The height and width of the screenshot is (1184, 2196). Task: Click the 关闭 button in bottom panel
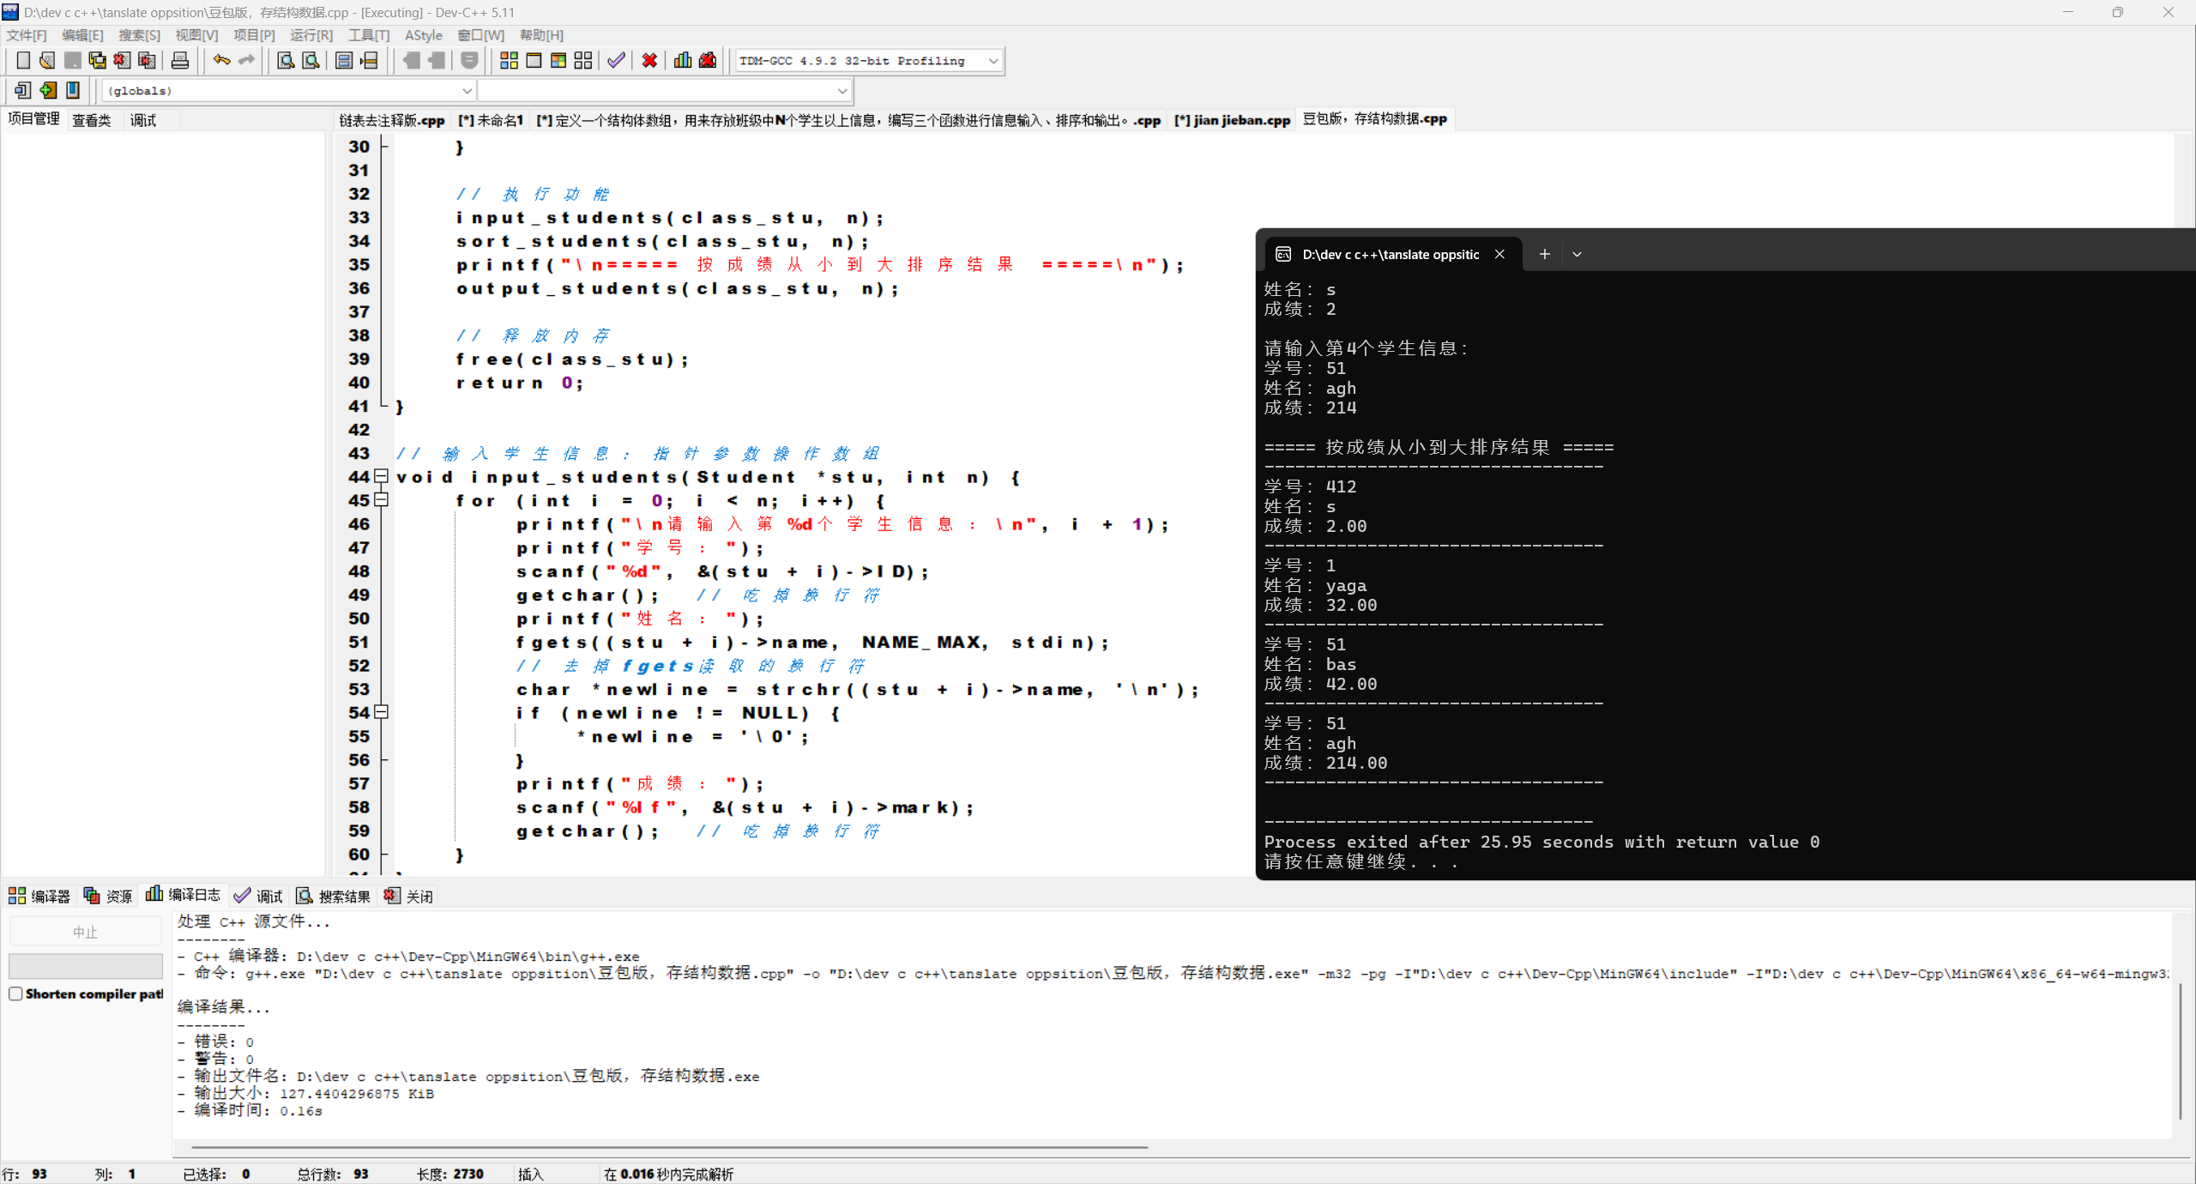[x=409, y=896]
